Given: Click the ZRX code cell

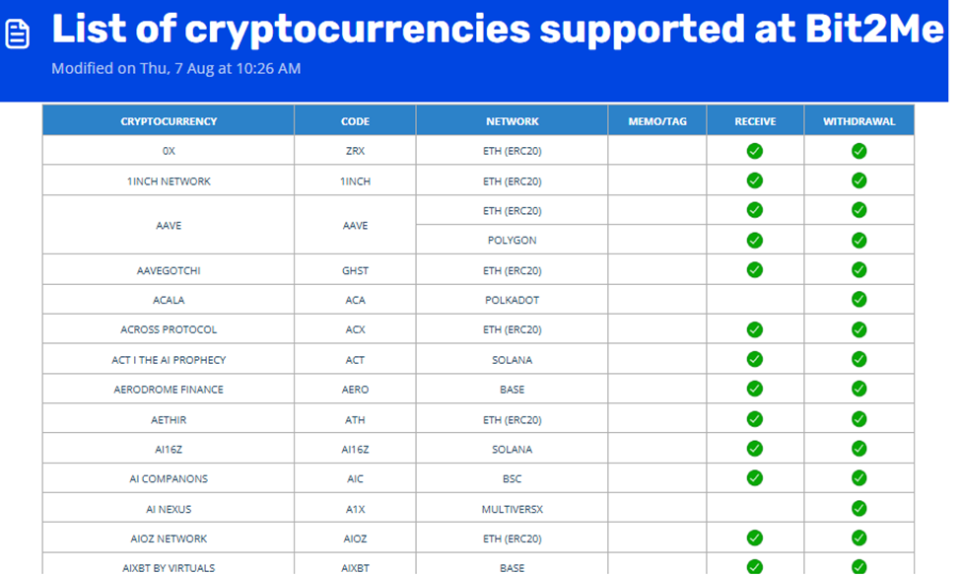Looking at the screenshot, I should point(355,151).
